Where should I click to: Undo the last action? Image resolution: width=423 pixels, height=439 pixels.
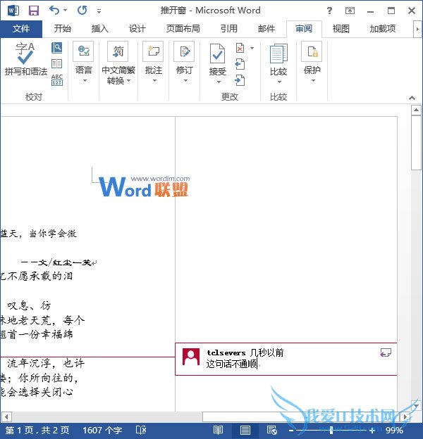(54, 11)
